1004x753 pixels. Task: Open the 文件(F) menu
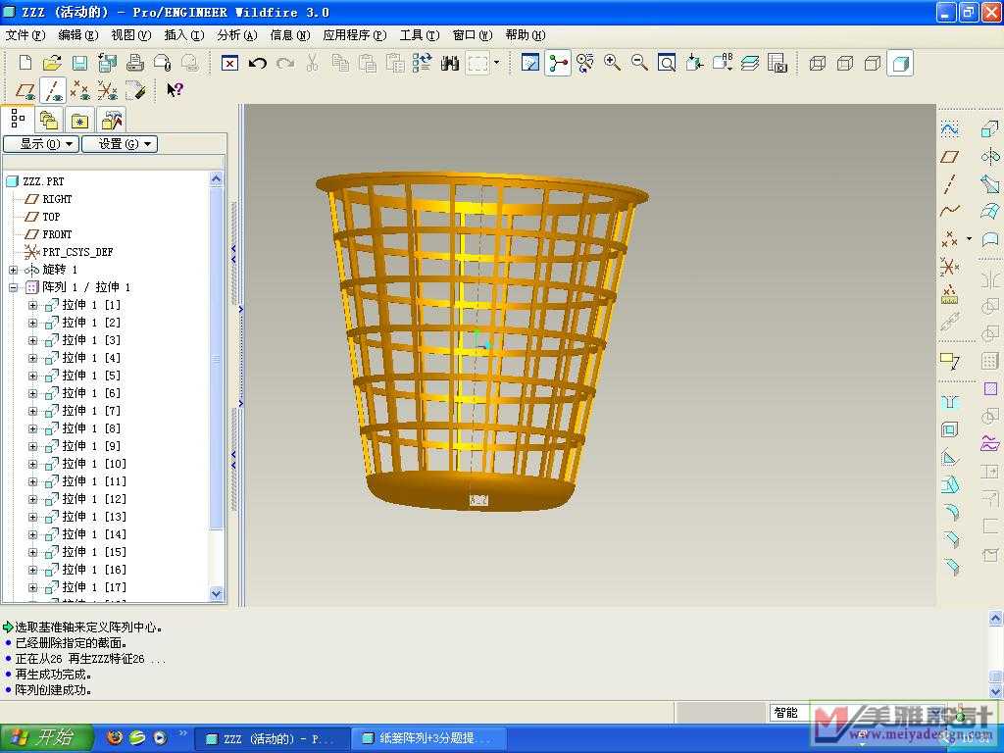pos(25,35)
